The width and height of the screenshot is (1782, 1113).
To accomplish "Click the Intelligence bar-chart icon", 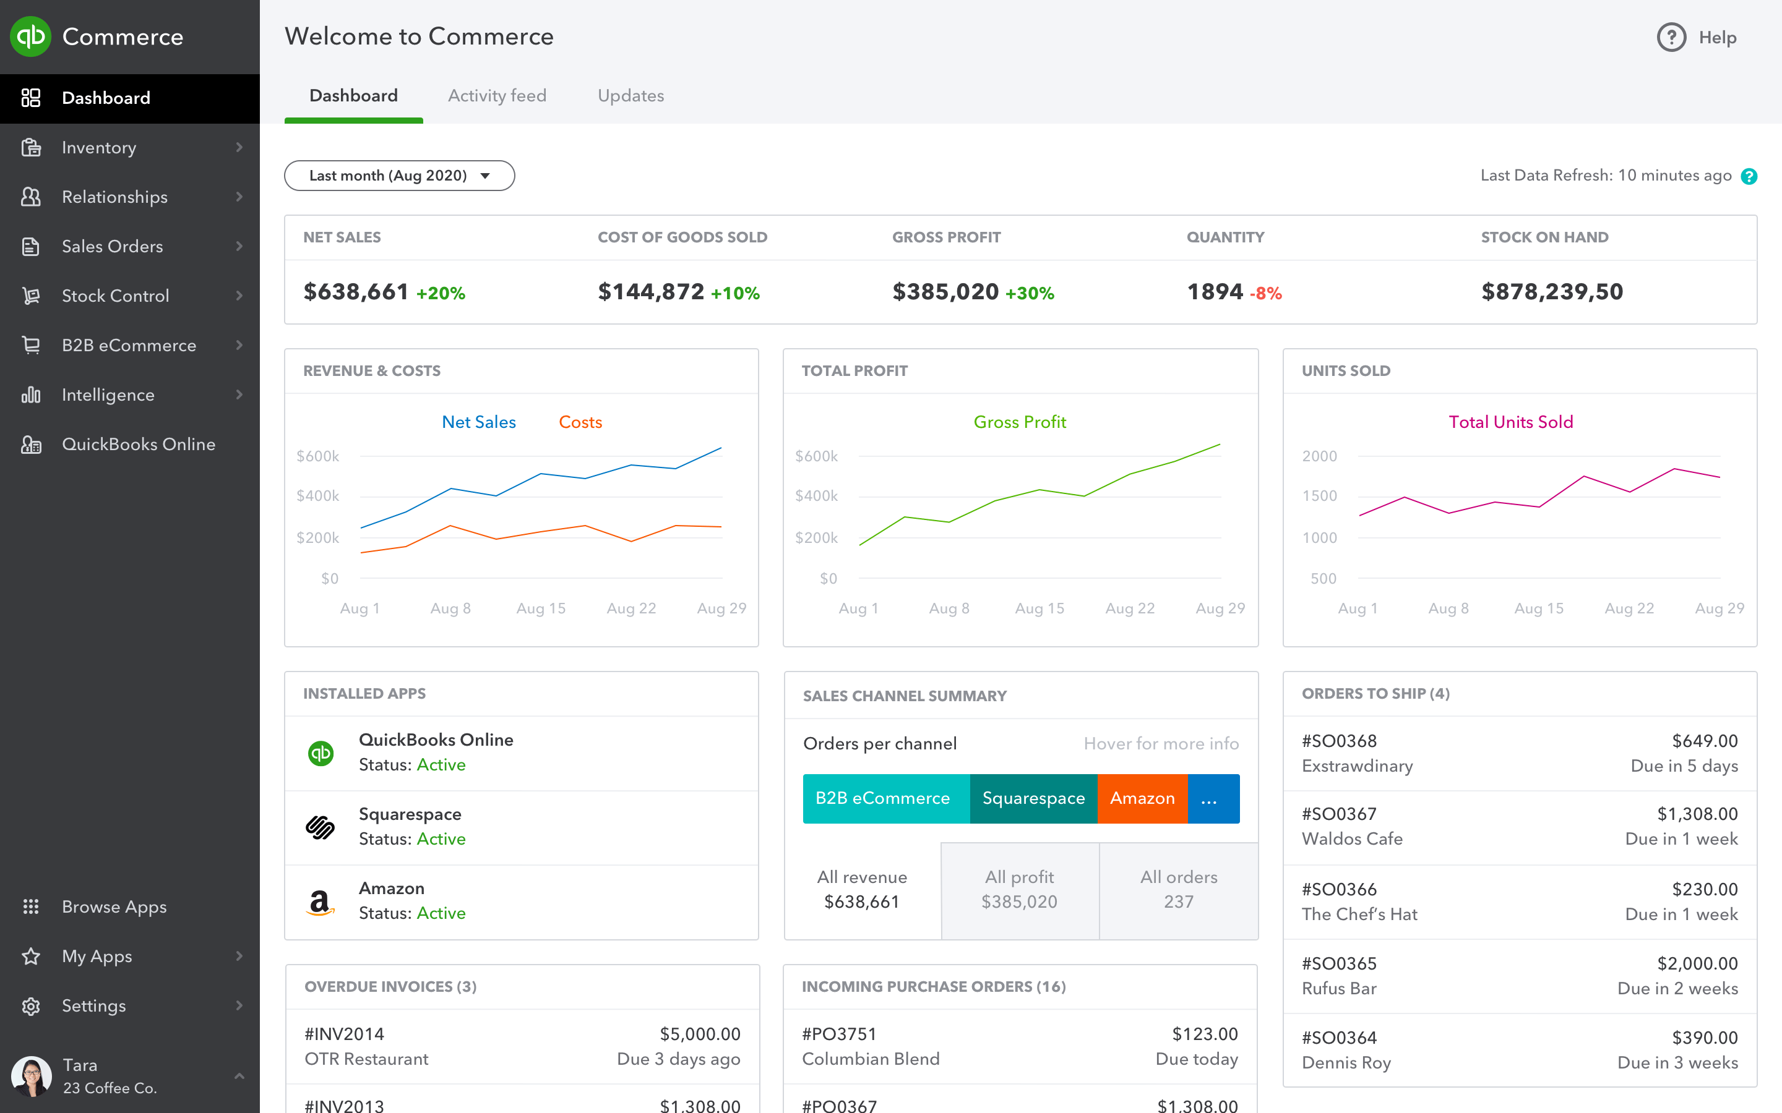I will [x=32, y=394].
